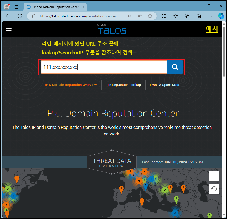Image resolution: width=227 pixels, height=219 pixels.
Task: Open Edge Settings and more menu
Action: [x=210, y=16]
